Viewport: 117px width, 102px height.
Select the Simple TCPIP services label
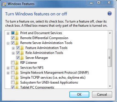[x=53, y=78]
